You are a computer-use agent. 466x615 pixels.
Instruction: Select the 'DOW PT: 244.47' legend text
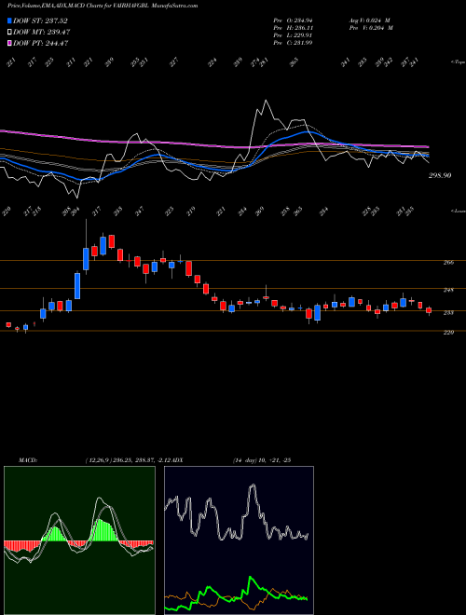pyautogui.click(x=41, y=43)
